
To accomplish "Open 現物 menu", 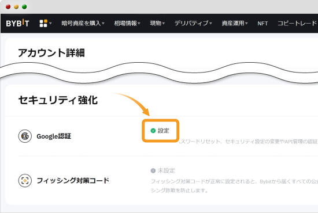I will click(x=156, y=24).
